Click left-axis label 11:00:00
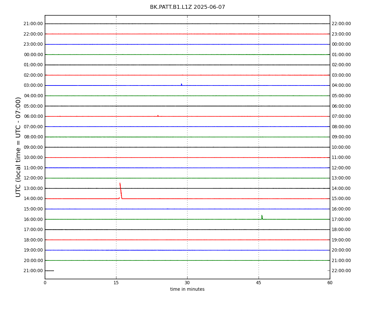The image size is (375, 310). [33, 168]
